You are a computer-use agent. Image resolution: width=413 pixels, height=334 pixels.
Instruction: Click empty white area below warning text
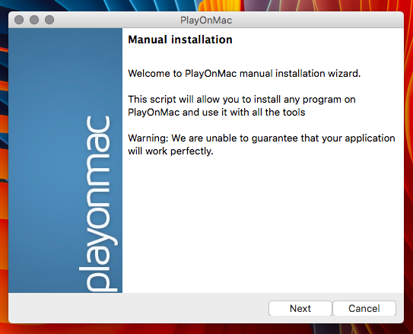pos(263,224)
